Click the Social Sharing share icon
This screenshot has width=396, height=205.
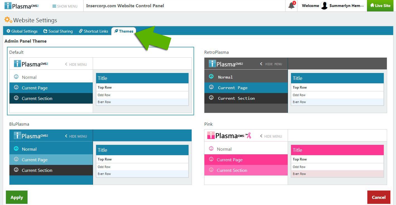coord(45,31)
